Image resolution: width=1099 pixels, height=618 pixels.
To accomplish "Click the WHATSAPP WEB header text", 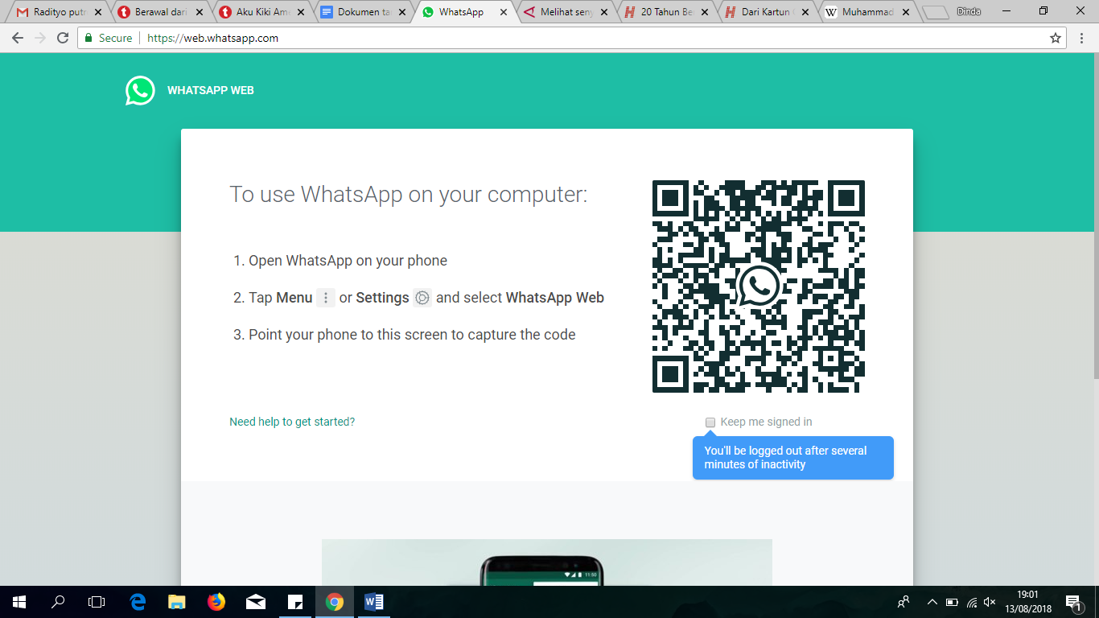I will [211, 91].
